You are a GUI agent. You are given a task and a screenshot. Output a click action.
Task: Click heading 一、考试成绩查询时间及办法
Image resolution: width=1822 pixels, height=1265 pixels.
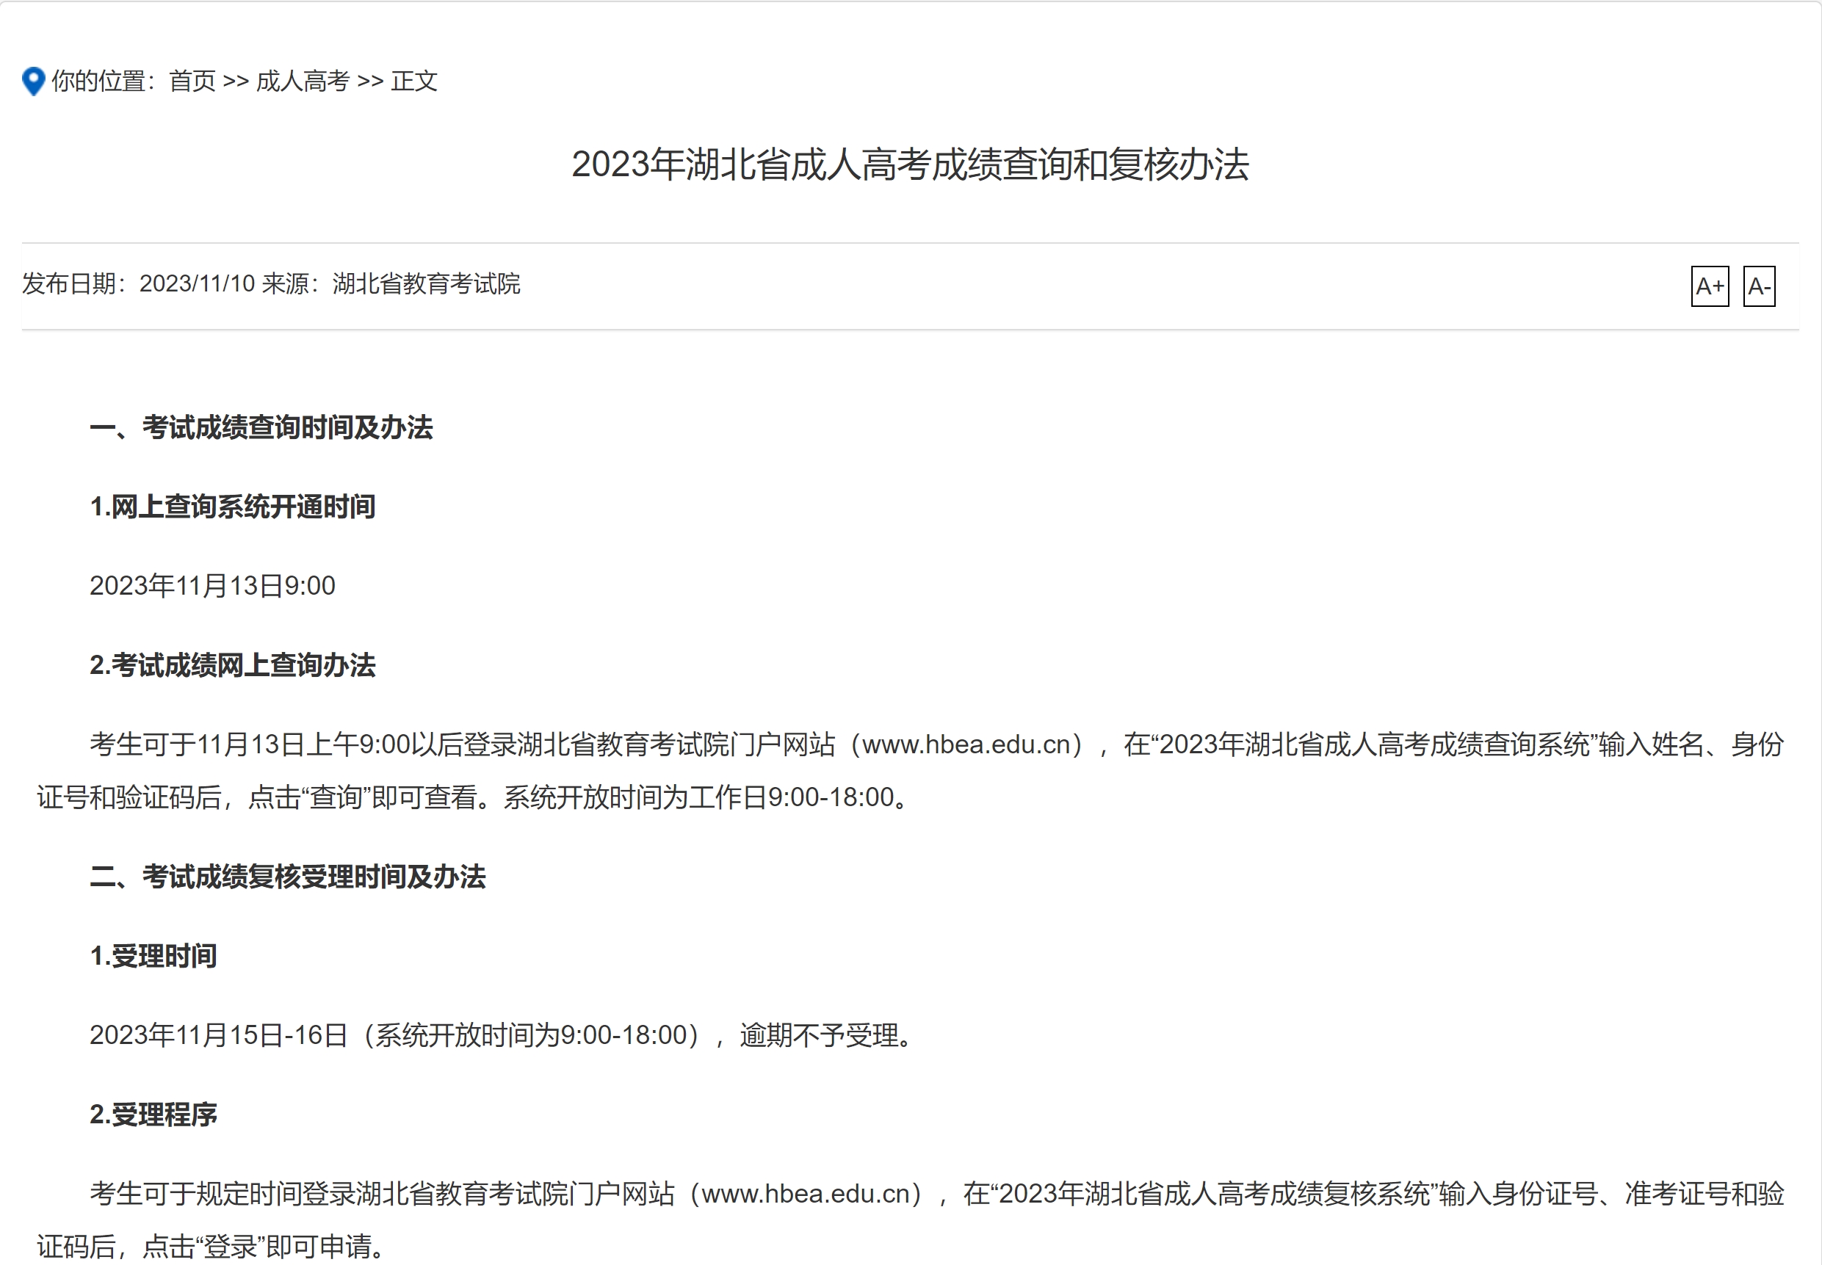click(261, 427)
